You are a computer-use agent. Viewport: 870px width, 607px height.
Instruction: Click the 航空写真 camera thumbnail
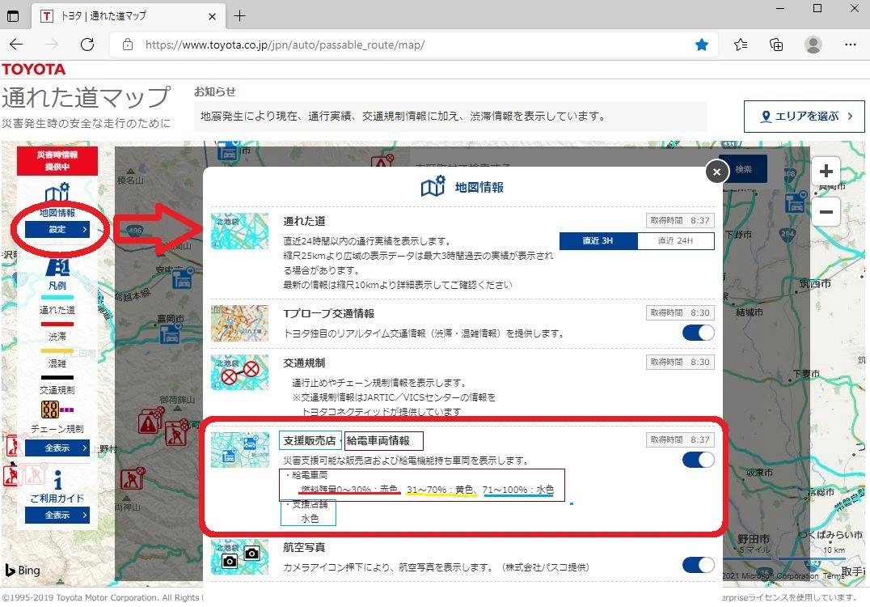pyautogui.click(x=239, y=557)
